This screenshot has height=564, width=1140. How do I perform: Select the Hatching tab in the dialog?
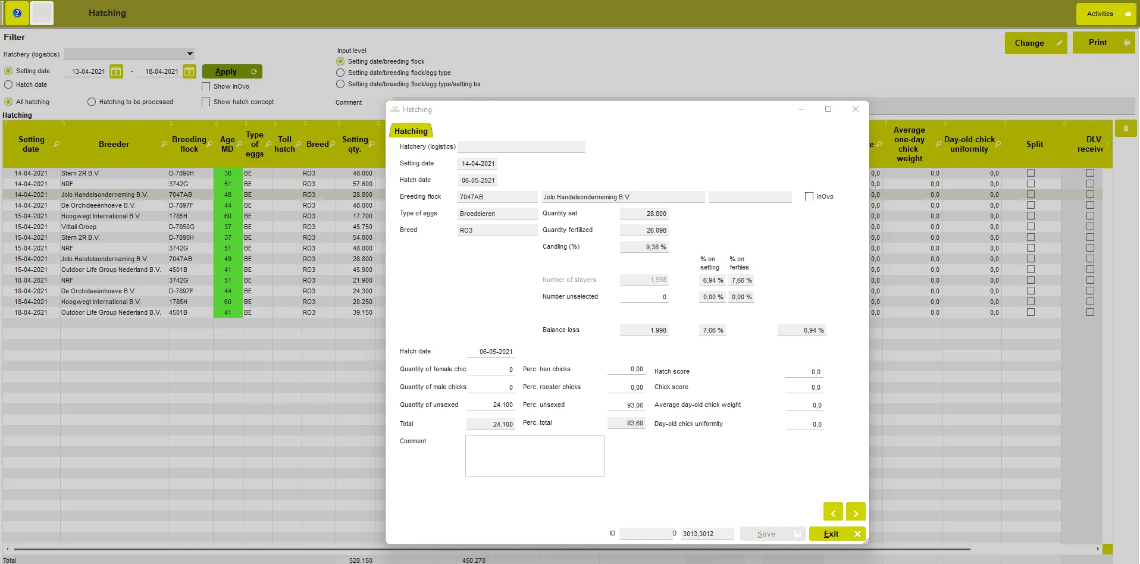click(x=411, y=131)
